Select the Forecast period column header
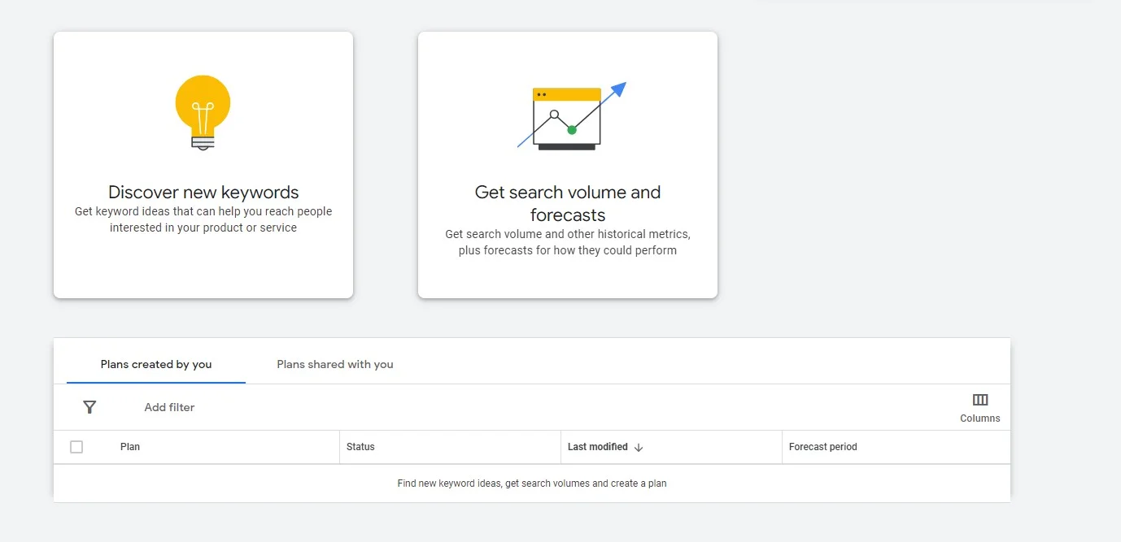The height and width of the screenshot is (542, 1121). pos(822,447)
